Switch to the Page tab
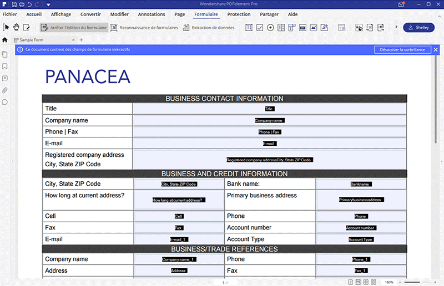Viewport: 444px width, 286px height. pos(179,14)
